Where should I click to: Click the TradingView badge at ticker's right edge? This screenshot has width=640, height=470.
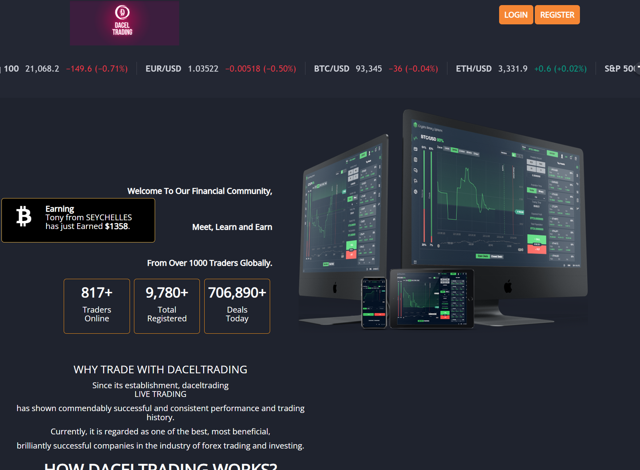[x=637, y=69]
